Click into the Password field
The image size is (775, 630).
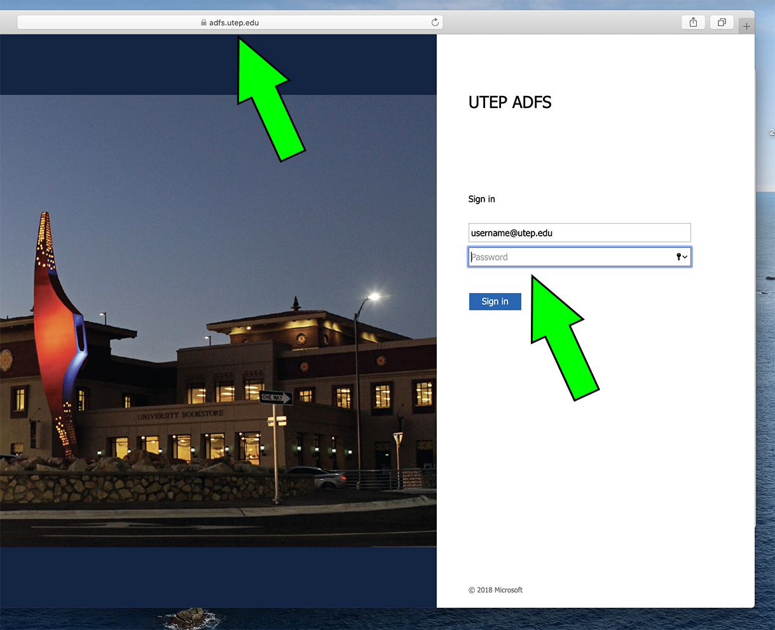[579, 257]
